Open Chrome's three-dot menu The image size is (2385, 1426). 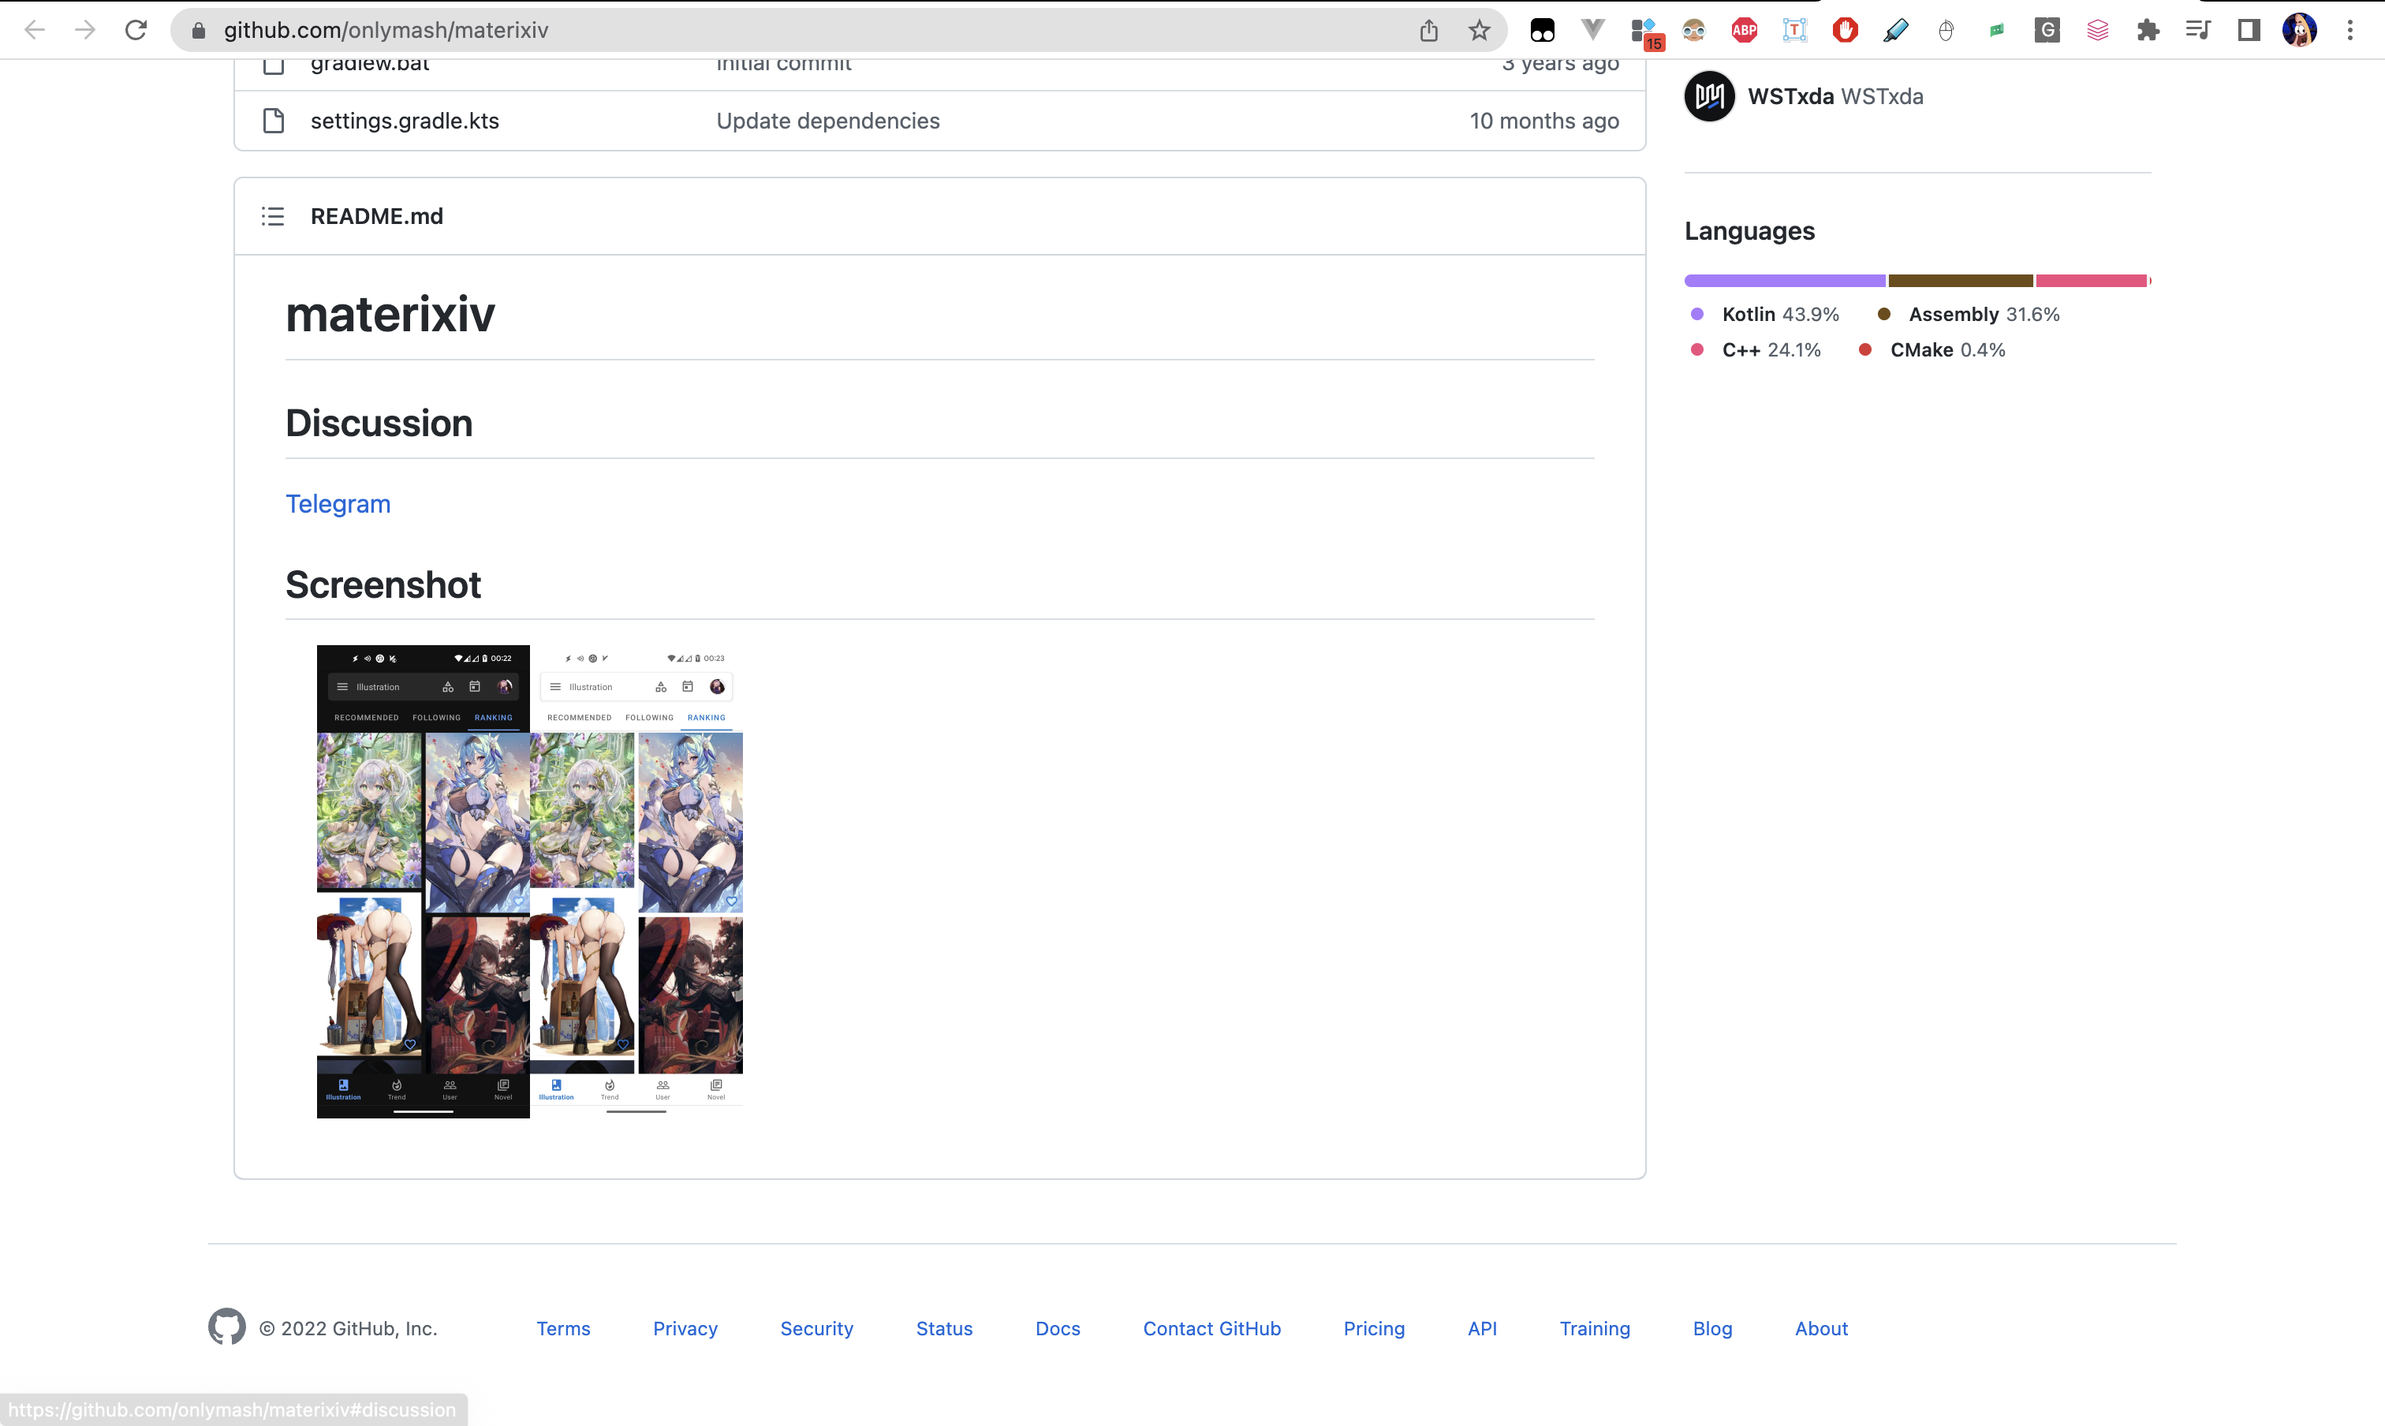coord(2350,30)
